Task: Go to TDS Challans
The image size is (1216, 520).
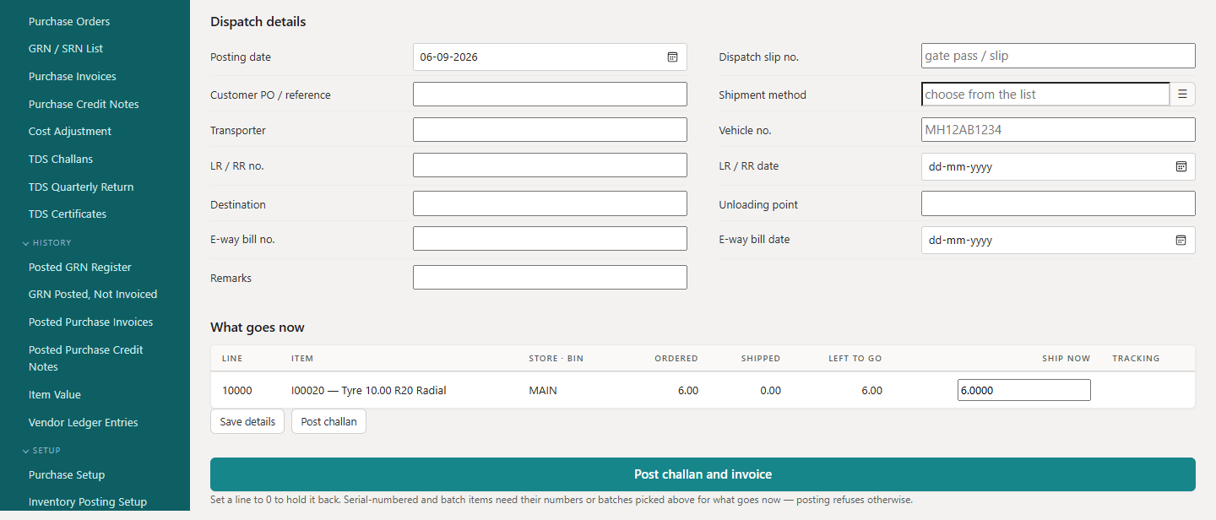Action: click(61, 160)
